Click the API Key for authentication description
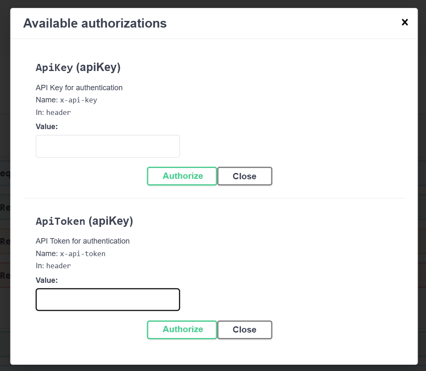This screenshot has width=426, height=371. point(79,88)
